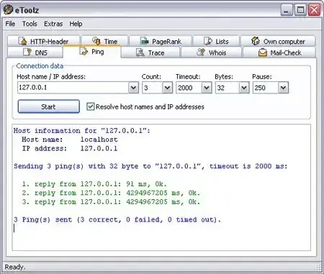This screenshot has height=274, width=324.
Task: Open the Help menu
Action: (x=76, y=24)
